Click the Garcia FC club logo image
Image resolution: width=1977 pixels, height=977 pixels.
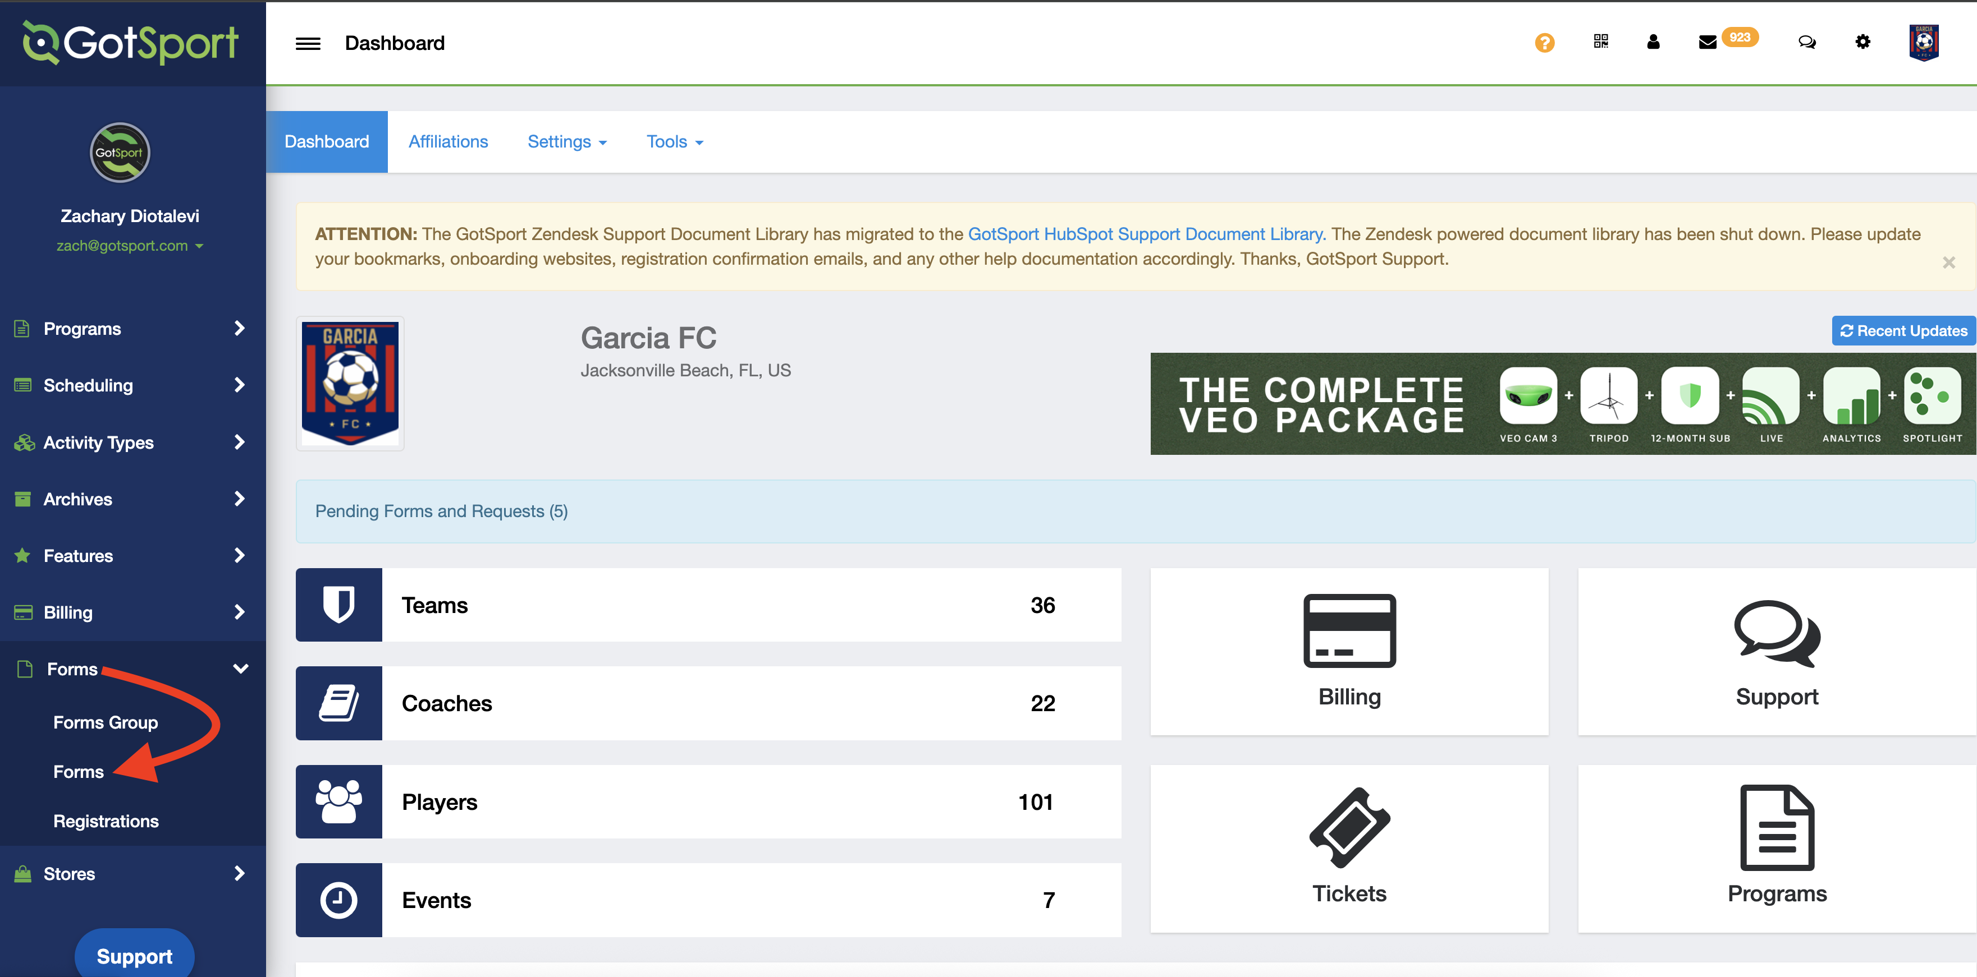pos(350,384)
